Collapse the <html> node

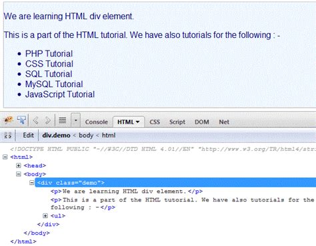click(5, 157)
